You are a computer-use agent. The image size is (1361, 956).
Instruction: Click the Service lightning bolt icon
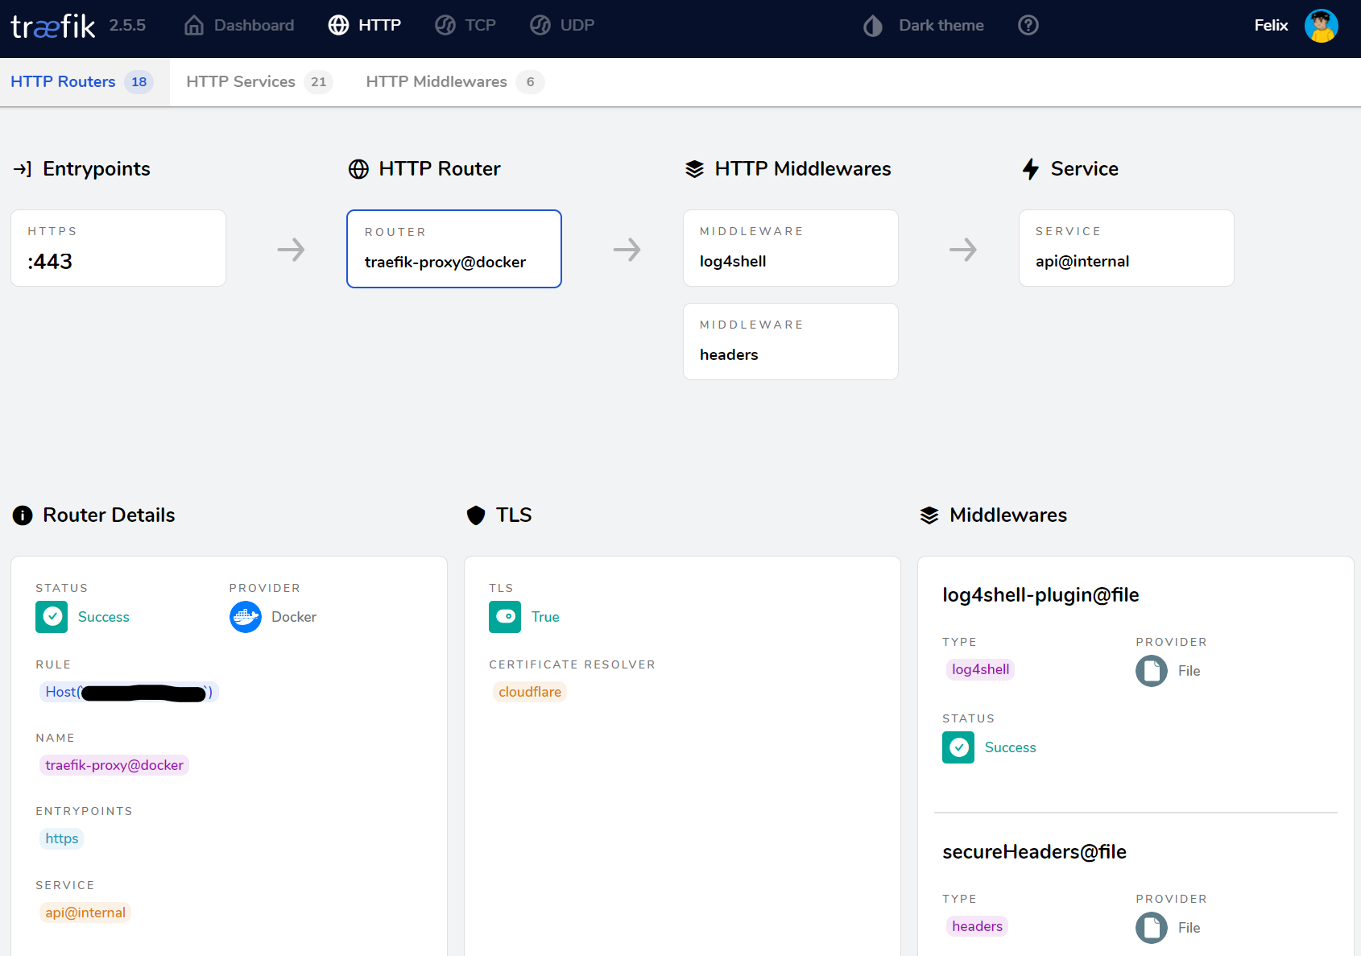1031,169
